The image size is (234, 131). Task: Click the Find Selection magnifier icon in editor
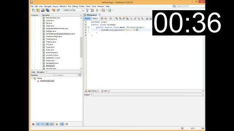coord(117,19)
